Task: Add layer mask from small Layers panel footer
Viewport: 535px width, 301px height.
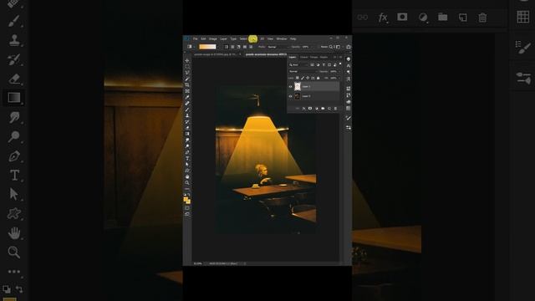Action: [310, 109]
